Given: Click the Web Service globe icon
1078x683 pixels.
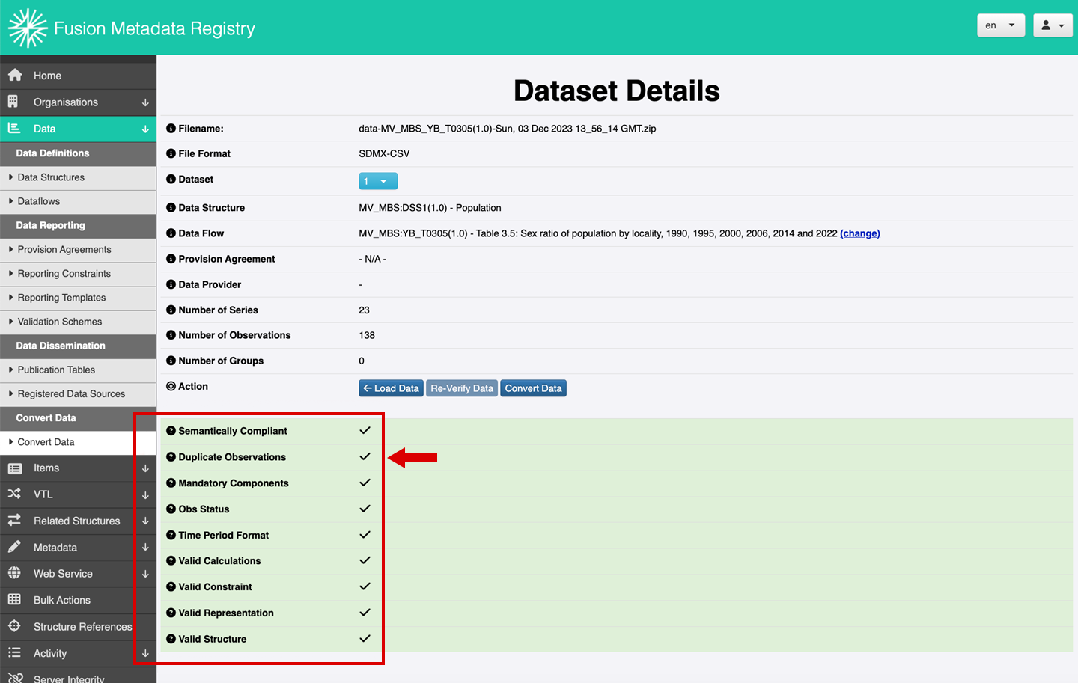Looking at the screenshot, I should point(14,573).
